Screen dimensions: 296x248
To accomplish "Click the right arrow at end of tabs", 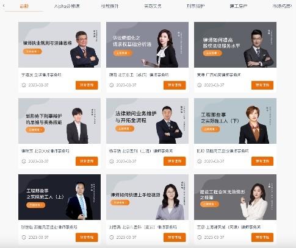I will tap(291, 6).
